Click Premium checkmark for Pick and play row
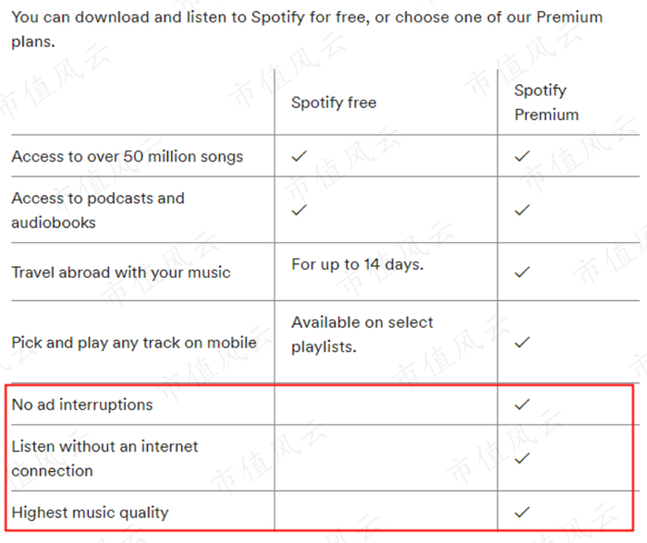Screen dimensions: 647x543 (522, 342)
